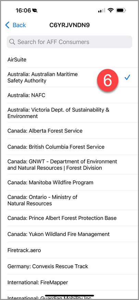
Task: Uncheck the Australian Maritime Safety Authority checkmark
Action: pos(127,77)
